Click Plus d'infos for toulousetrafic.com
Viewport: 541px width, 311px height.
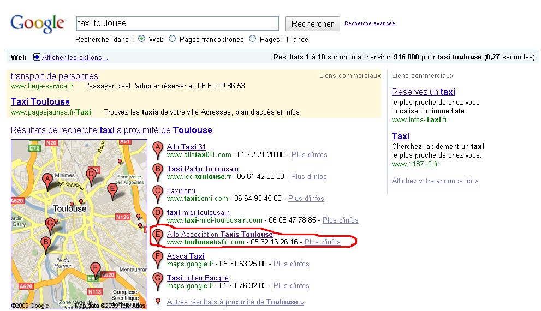tap(323, 242)
